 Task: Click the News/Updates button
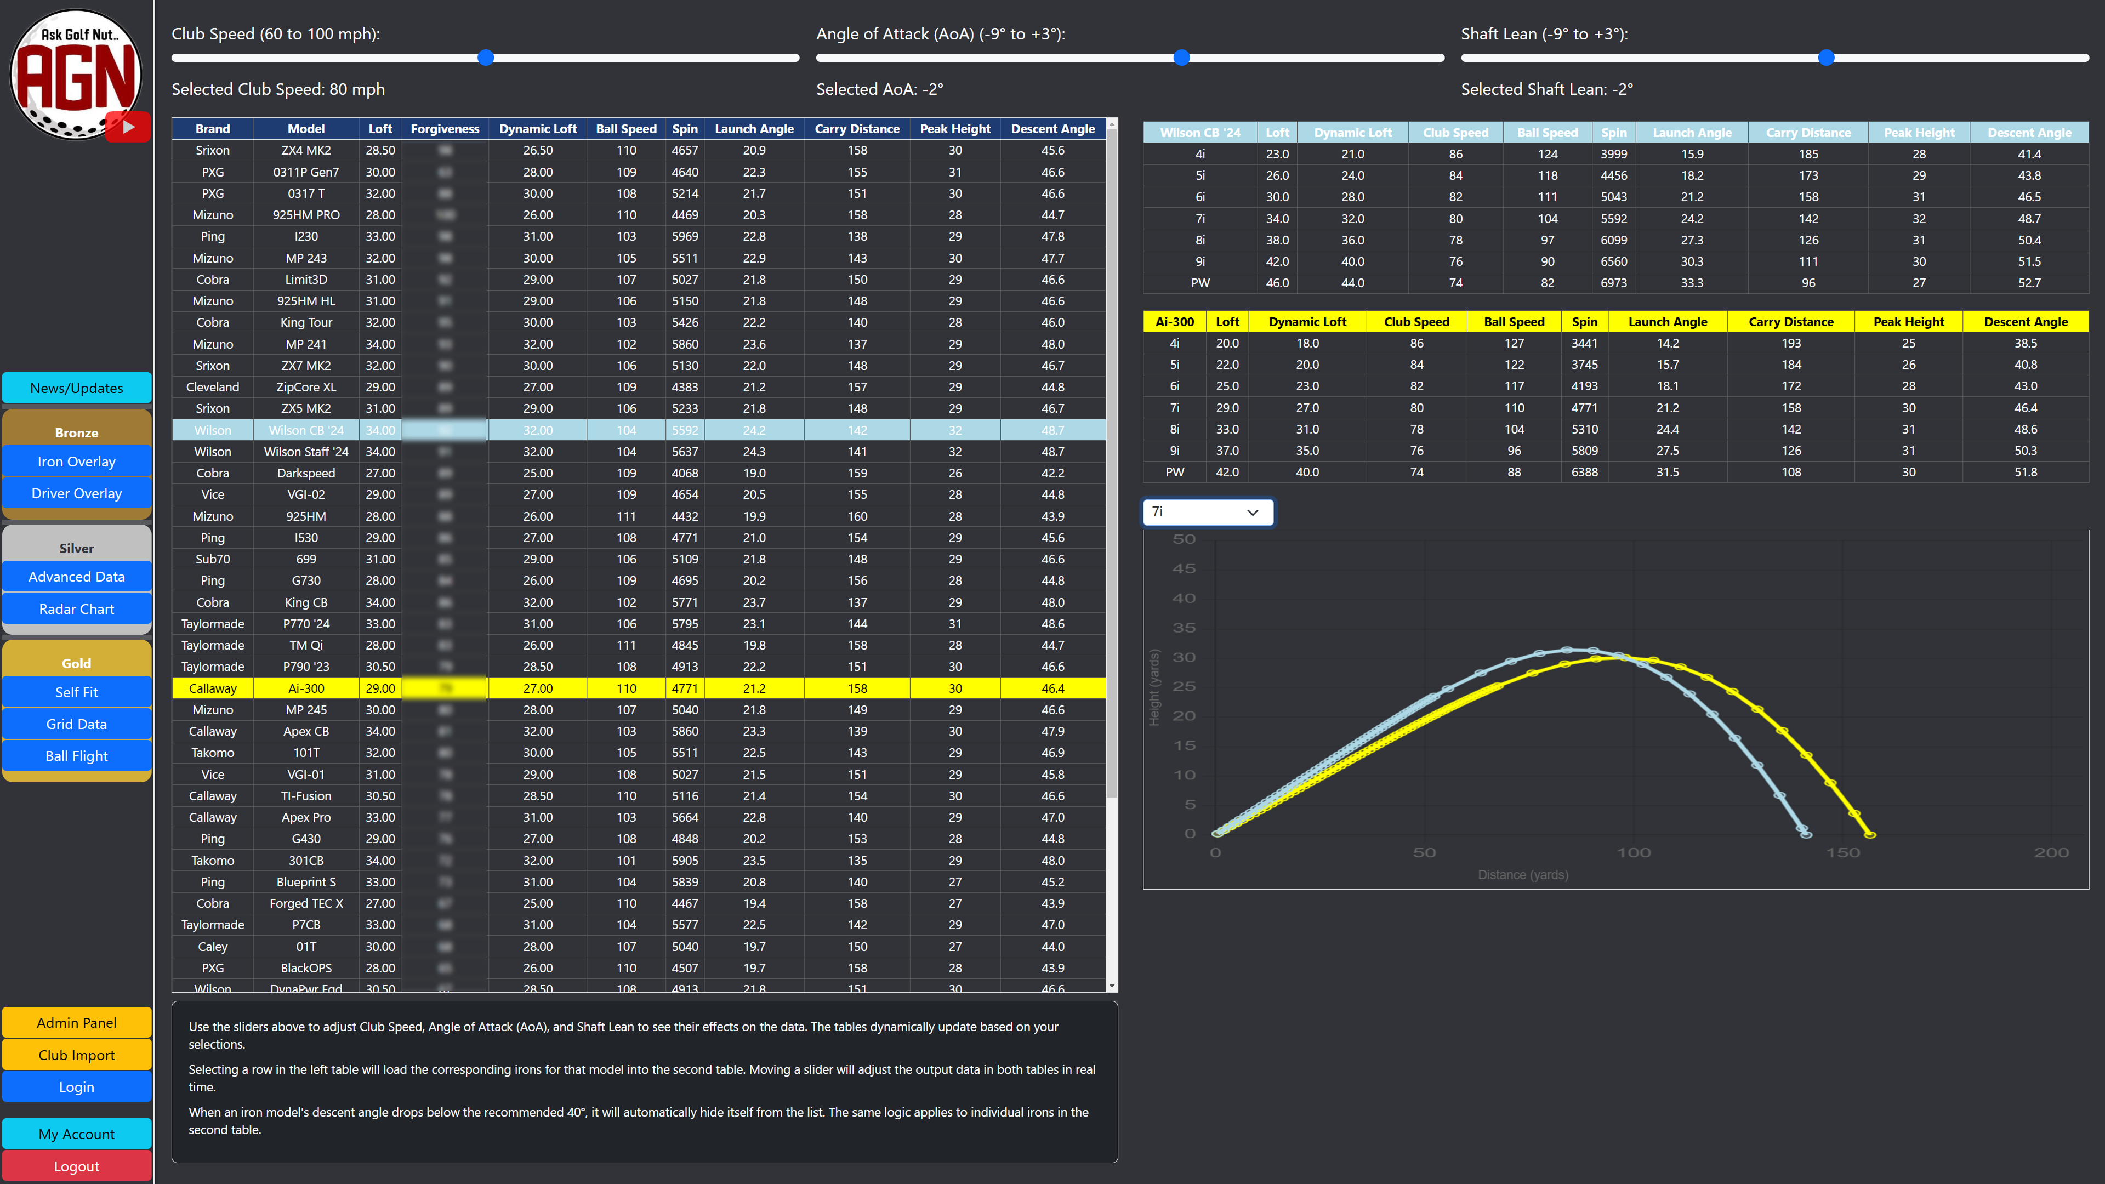(x=76, y=388)
